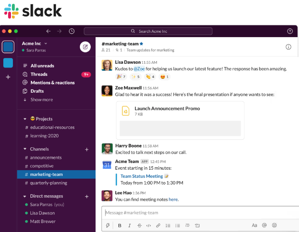The image size is (299, 232).
Task: Start a new direct message with plus
Action: click(x=87, y=196)
